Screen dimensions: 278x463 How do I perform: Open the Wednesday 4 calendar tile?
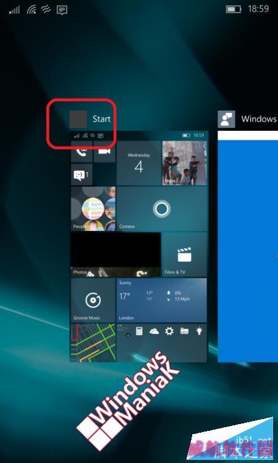coord(139,163)
